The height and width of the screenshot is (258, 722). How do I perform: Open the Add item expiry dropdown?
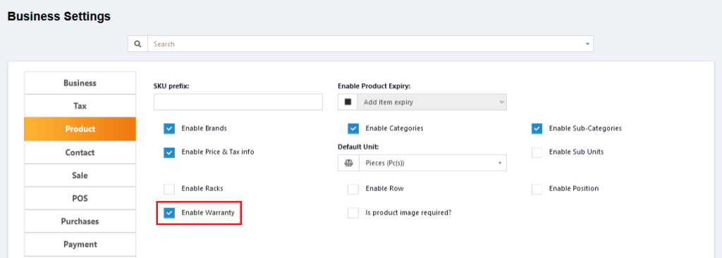[x=432, y=102]
